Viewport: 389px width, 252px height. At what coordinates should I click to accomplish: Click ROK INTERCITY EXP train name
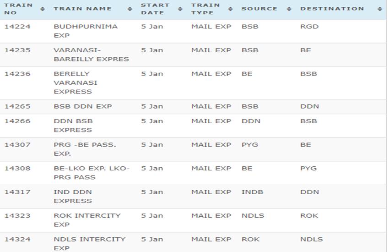[x=87, y=220]
